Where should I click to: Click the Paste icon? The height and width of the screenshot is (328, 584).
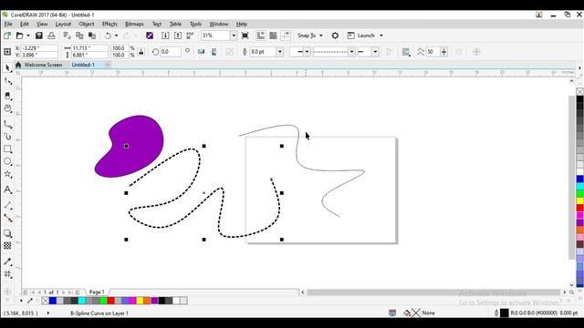click(x=92, y=36)
